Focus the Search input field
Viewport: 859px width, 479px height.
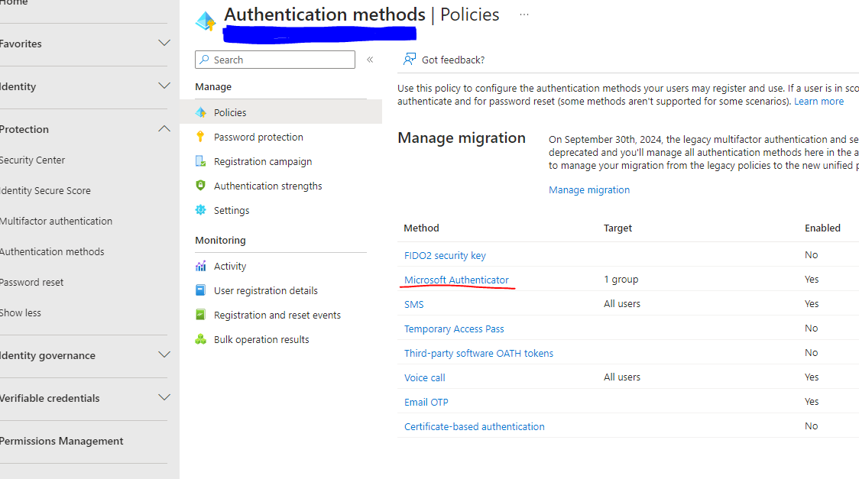275,60
